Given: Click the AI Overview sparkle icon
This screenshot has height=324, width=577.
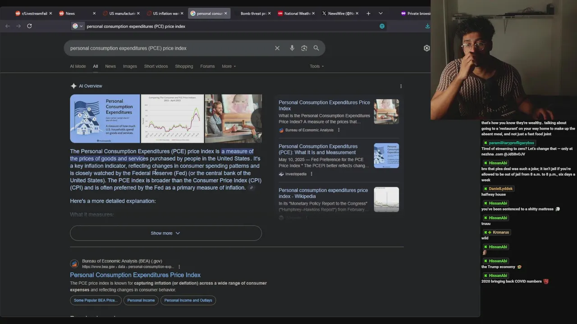Looking at the screenshot, I should coord(73,86).
